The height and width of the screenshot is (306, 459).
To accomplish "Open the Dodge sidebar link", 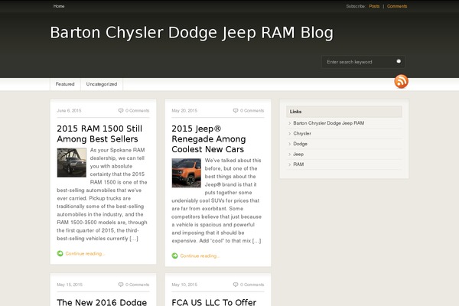I will click(301, 144).
